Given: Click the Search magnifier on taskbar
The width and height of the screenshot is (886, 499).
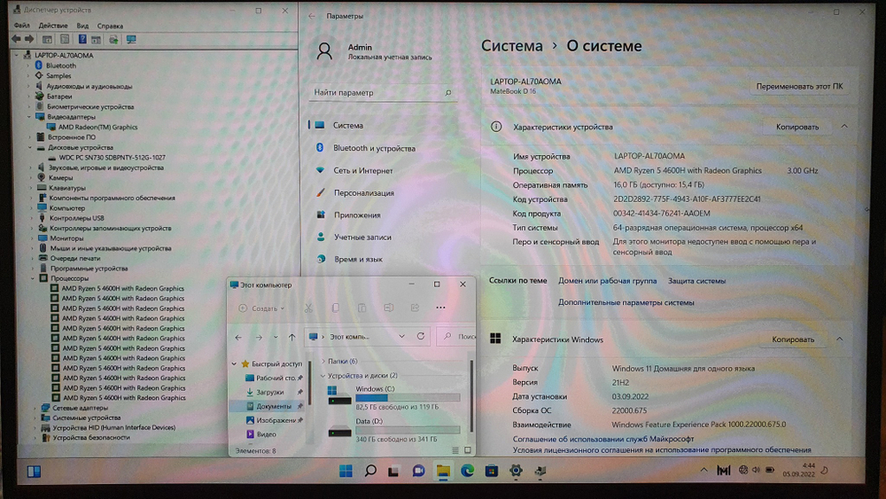Looking at the screenshot, I should 370,471.
